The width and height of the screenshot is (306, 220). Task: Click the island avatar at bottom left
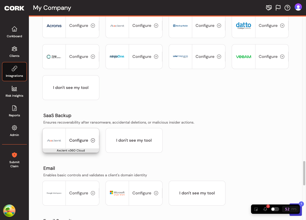coord(9,211)
